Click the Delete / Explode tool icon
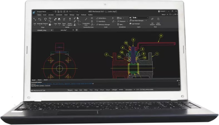 pyautogui.click(x=70, y=19)
